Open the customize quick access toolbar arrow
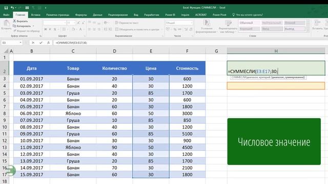 coord(46,8)
